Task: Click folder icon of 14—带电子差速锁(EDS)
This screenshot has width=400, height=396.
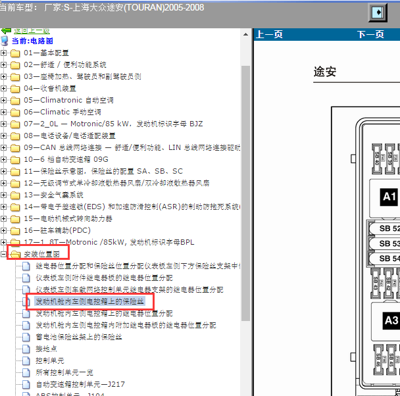Action: tap(15, 207)
